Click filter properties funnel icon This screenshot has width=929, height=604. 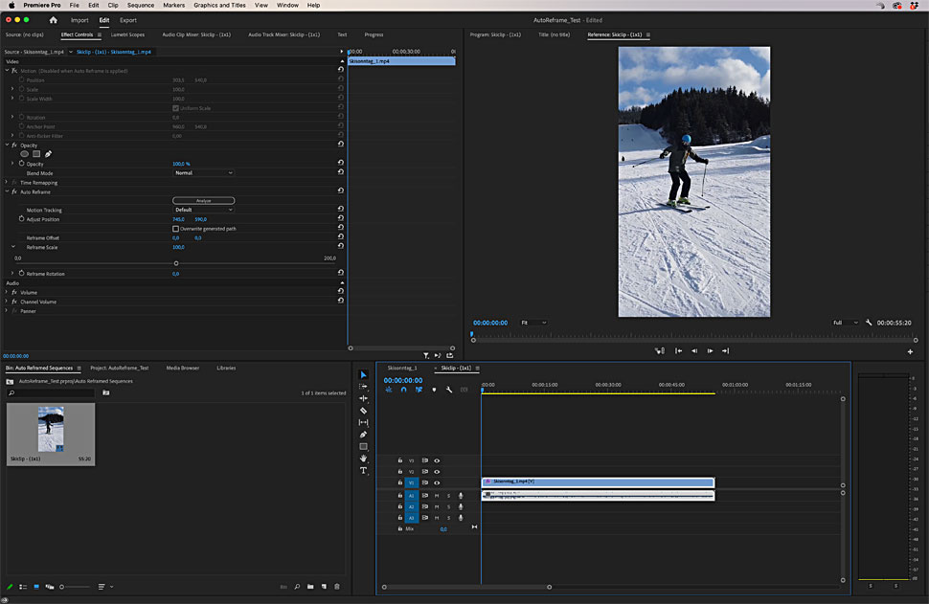[x=426, y=356]
